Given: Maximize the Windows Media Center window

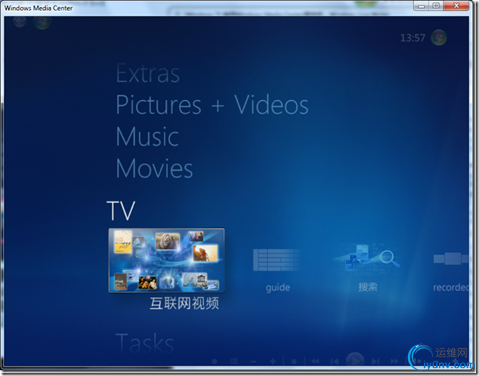Looking at the screenshot, I should pos(436,6).
